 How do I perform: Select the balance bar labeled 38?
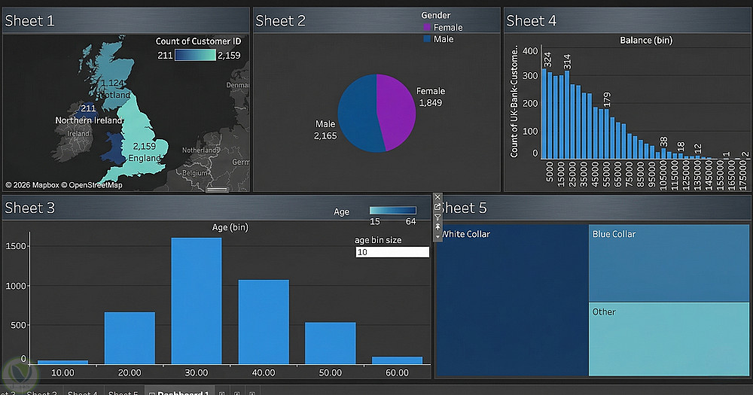663,153
